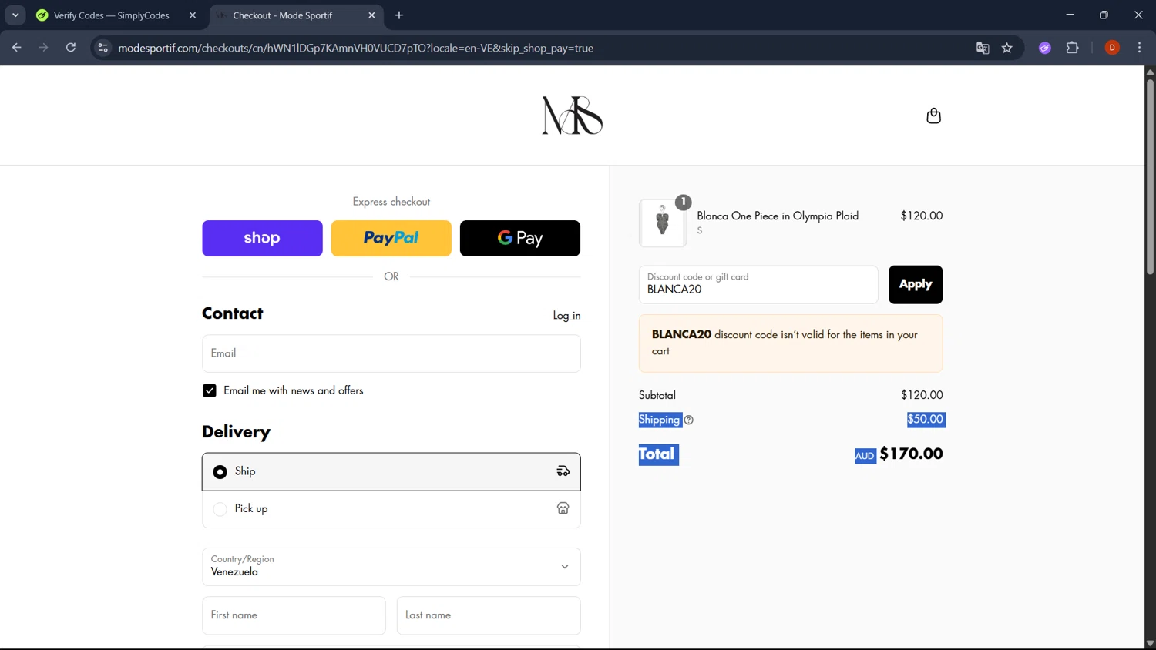Apply the discount code

pos(916,284)
